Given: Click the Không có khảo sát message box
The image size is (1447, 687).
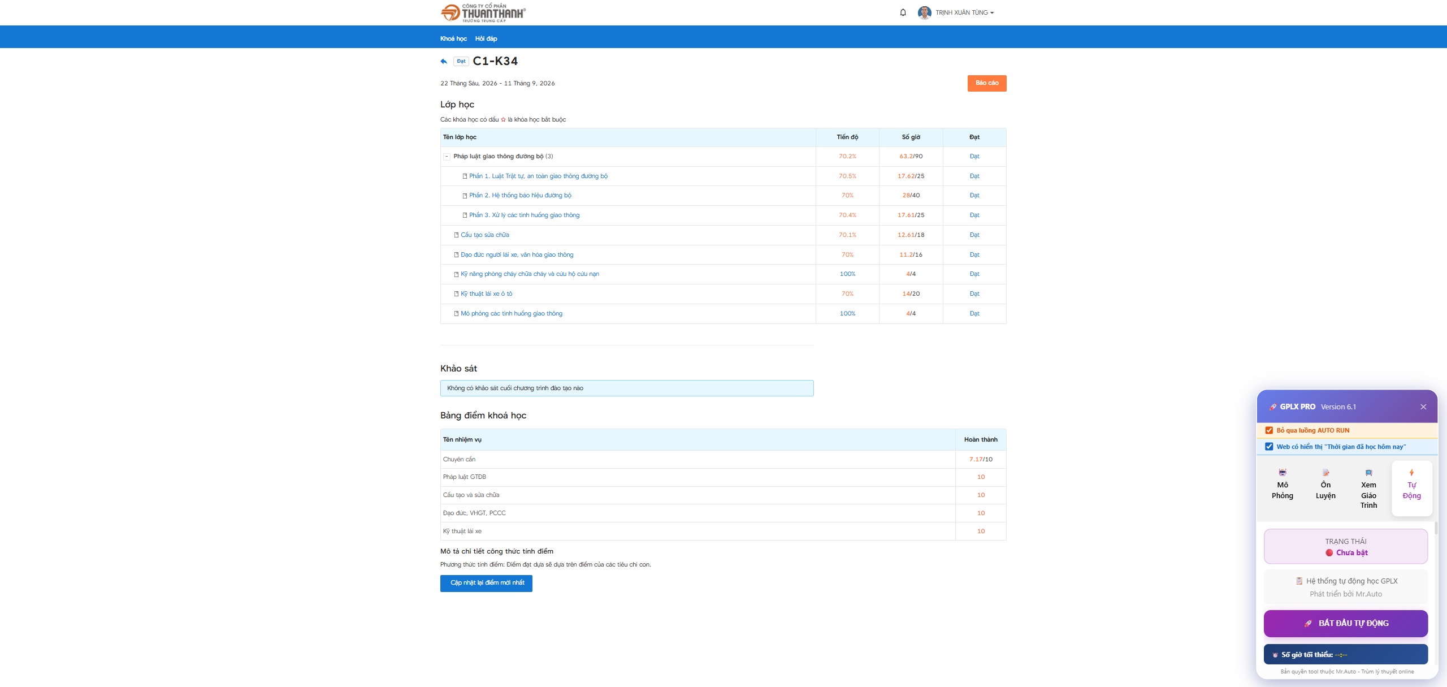Looking at the screenshot, I should coord(627,388).
